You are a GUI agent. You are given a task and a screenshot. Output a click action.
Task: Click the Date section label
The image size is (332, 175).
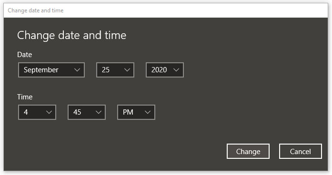[25, 55]
